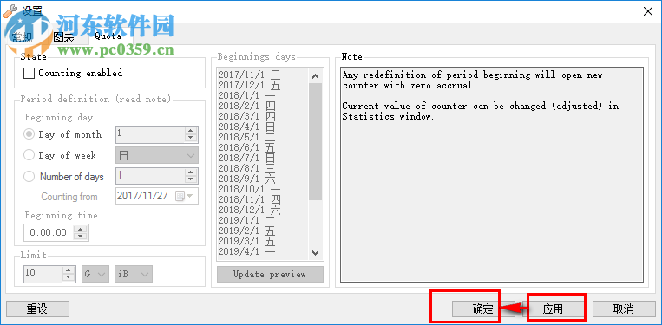Confirm with the 确定 button
Viewport: 662px width, 325px height.
[x=483, y=309]
